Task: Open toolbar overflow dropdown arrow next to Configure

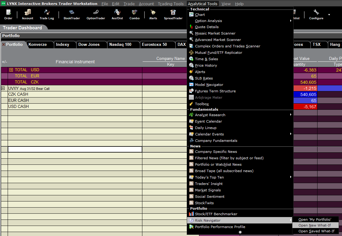Action: (x=329, y=15)
